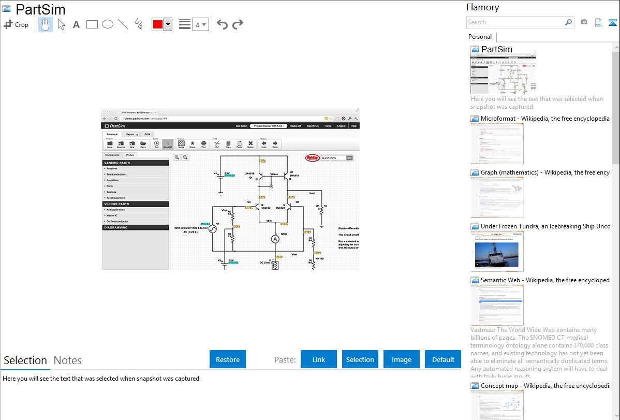Select the text annotation tool
Screen dimensions: 620x420
pyautogui.click(x=76, y=24)
